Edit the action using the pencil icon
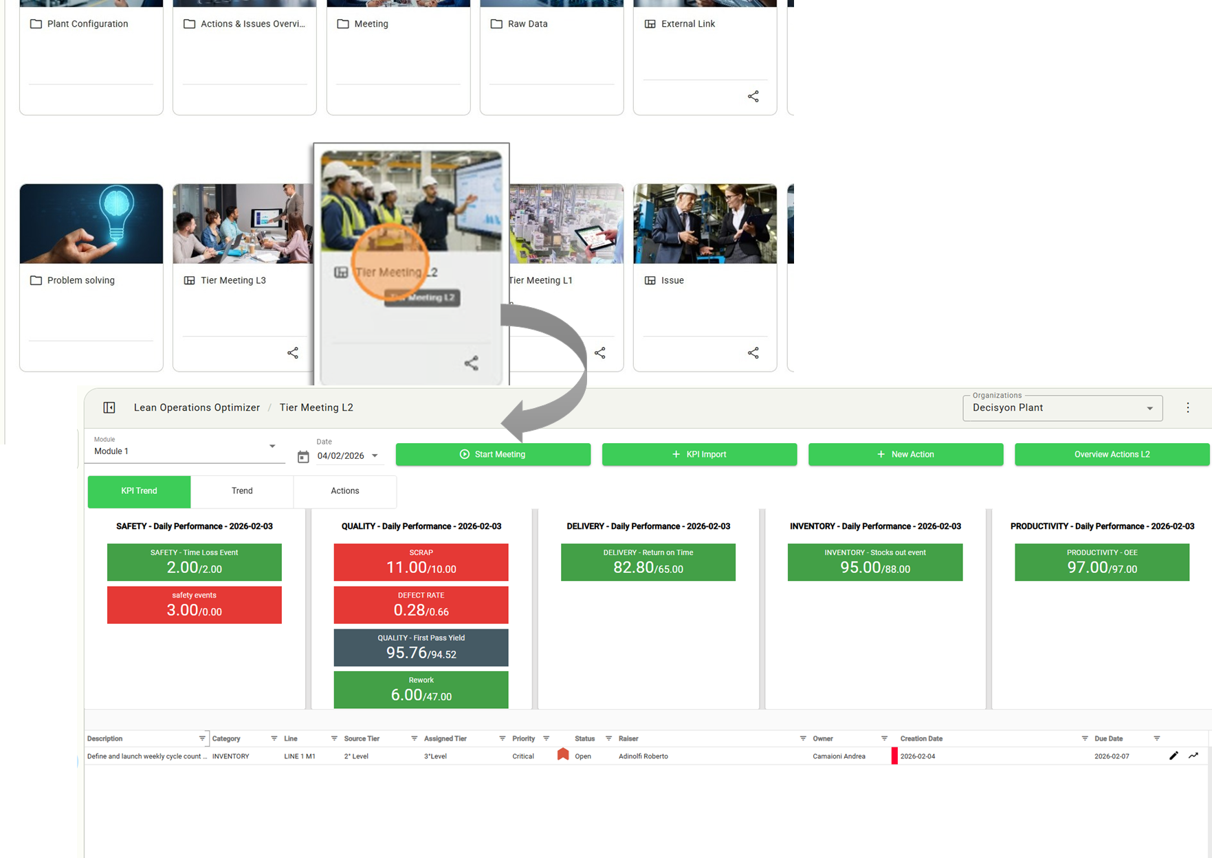Screen dimensions: 1212x858 click(x=1174, y=756)
